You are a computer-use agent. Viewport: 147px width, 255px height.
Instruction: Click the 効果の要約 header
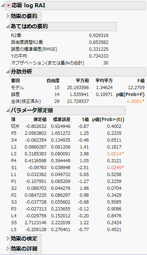pos(26,16)
